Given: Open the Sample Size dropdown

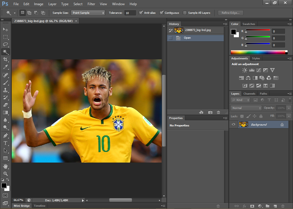Looking at the screenshot, I should (88, 13).
